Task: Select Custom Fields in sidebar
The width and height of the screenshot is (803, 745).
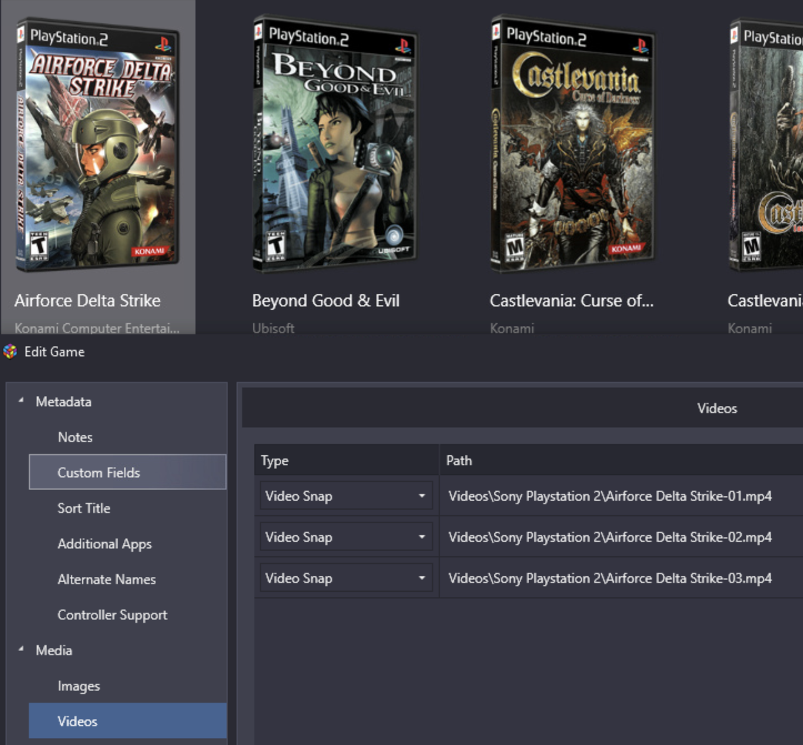Action: 128,472
